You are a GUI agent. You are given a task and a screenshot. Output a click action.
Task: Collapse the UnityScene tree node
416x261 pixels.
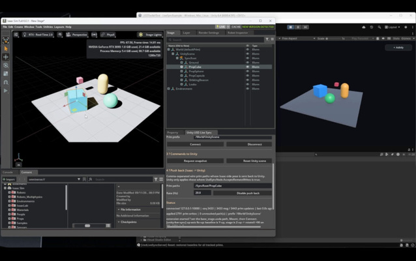(x=173, y=54)
